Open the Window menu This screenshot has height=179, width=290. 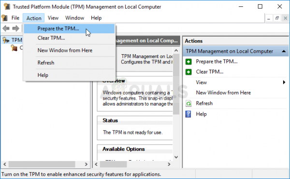point(75,18)
